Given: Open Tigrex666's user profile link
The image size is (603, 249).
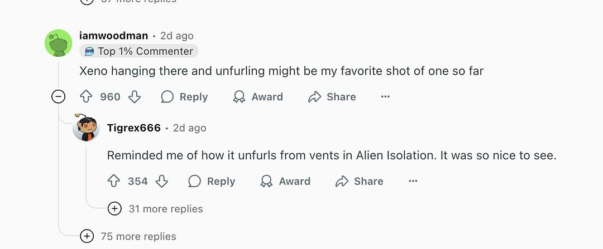Looking at the screenshot, I should tap(134, 128).
